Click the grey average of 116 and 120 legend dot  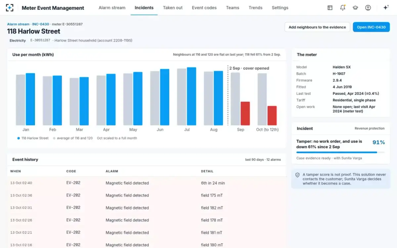(54, 138)
